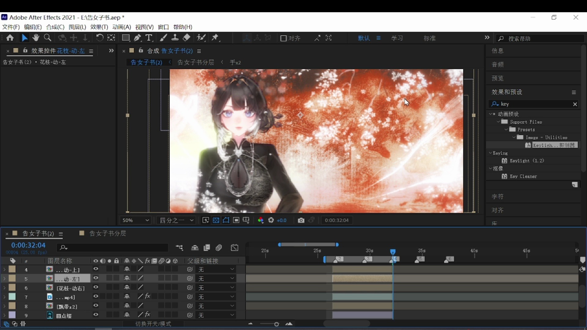
Task: Click the frame blending icon in timeline
Action: click(207, 248)
